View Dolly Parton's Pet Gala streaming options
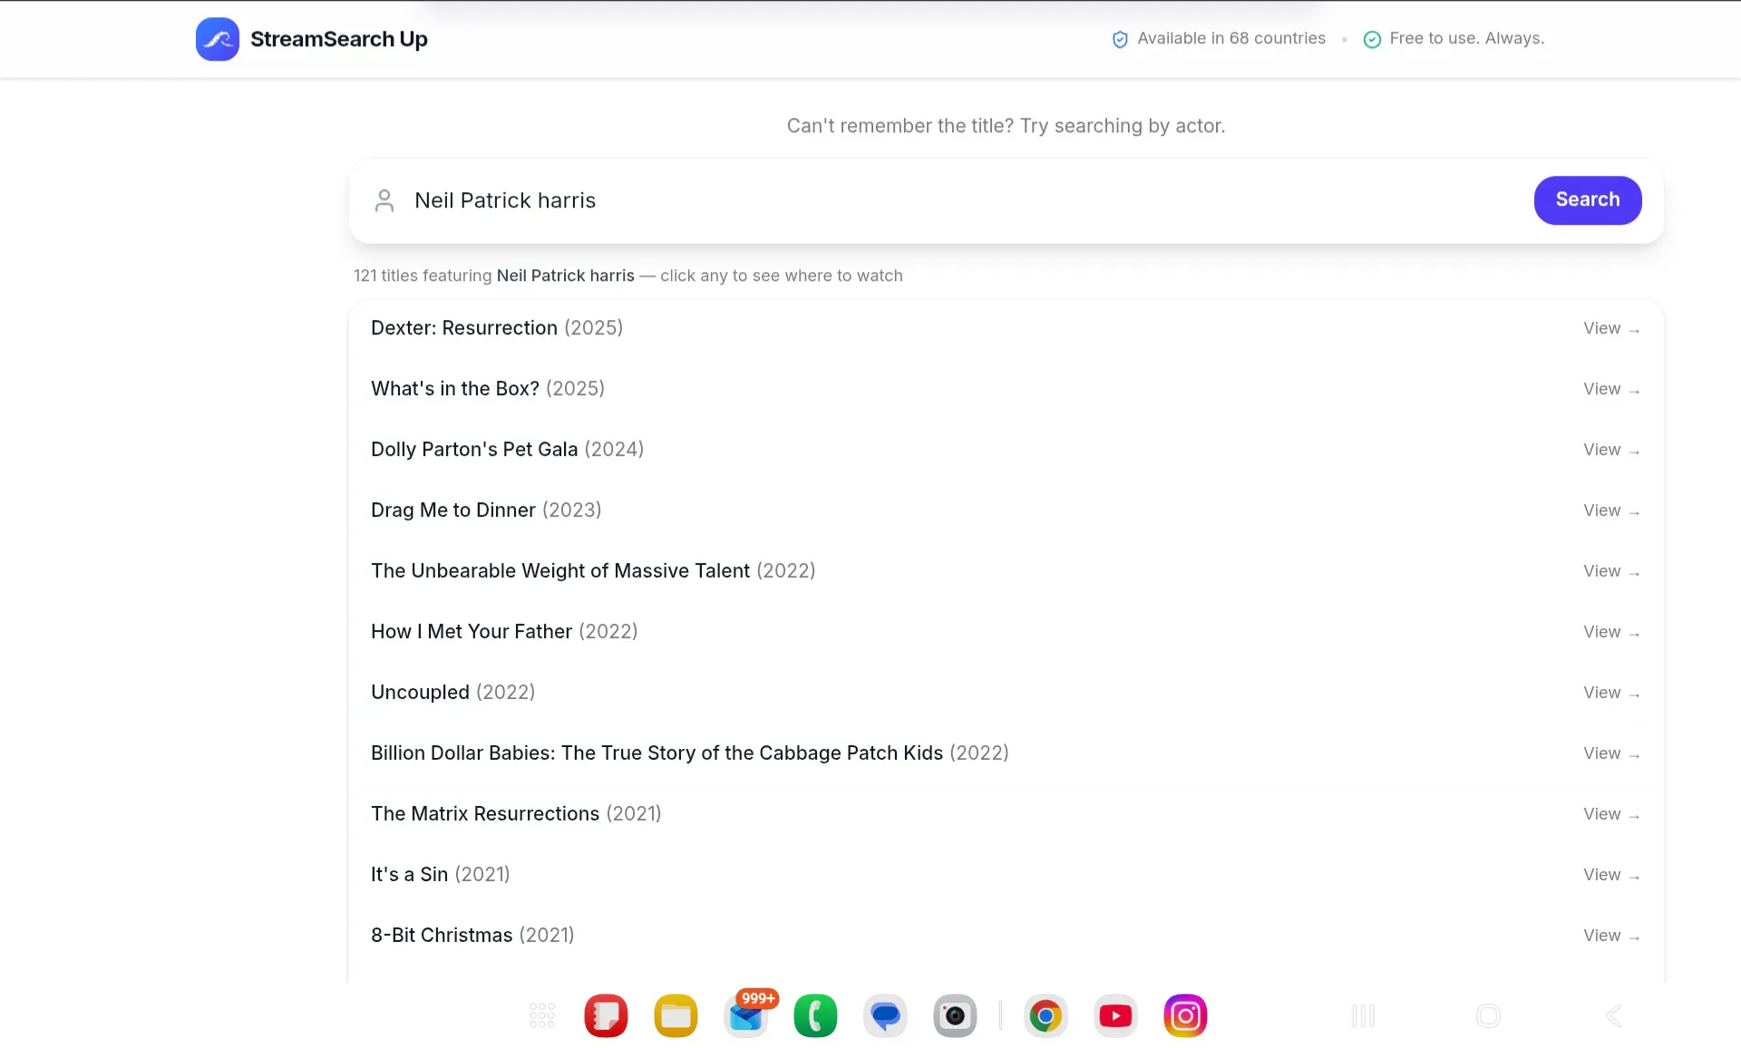The height and width of the screenshot is (1048, 1741). point(1611,450)
